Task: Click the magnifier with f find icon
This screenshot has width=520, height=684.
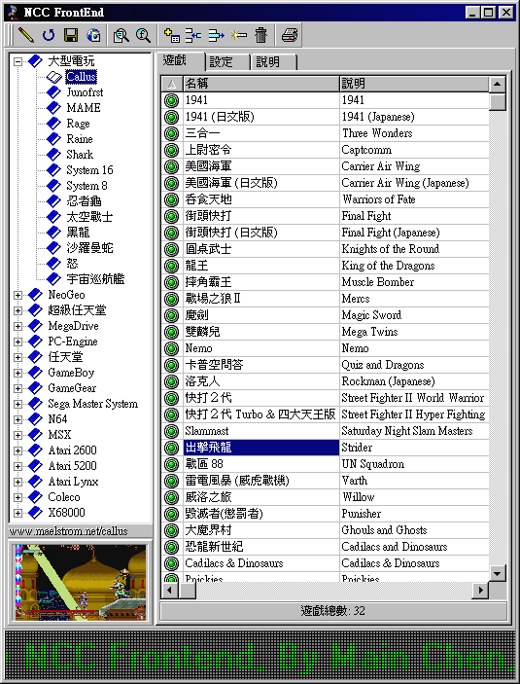Action: pyautogui.click(x=143, y=35)
